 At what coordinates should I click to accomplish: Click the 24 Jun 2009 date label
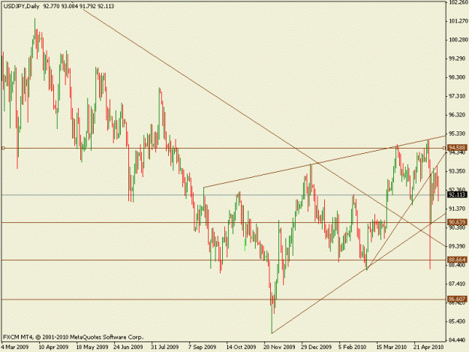(x=128, y=347)
